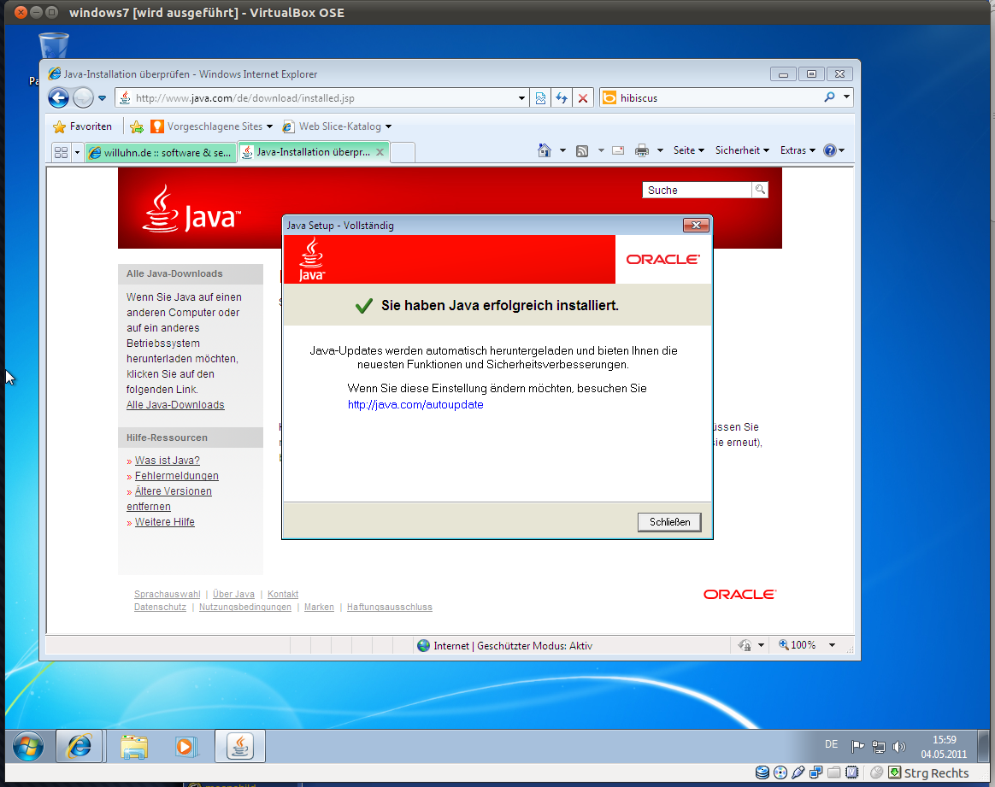Close the Java-Installation tab
The height and width of the screenshot is (787, 995).
click(380, 151)
